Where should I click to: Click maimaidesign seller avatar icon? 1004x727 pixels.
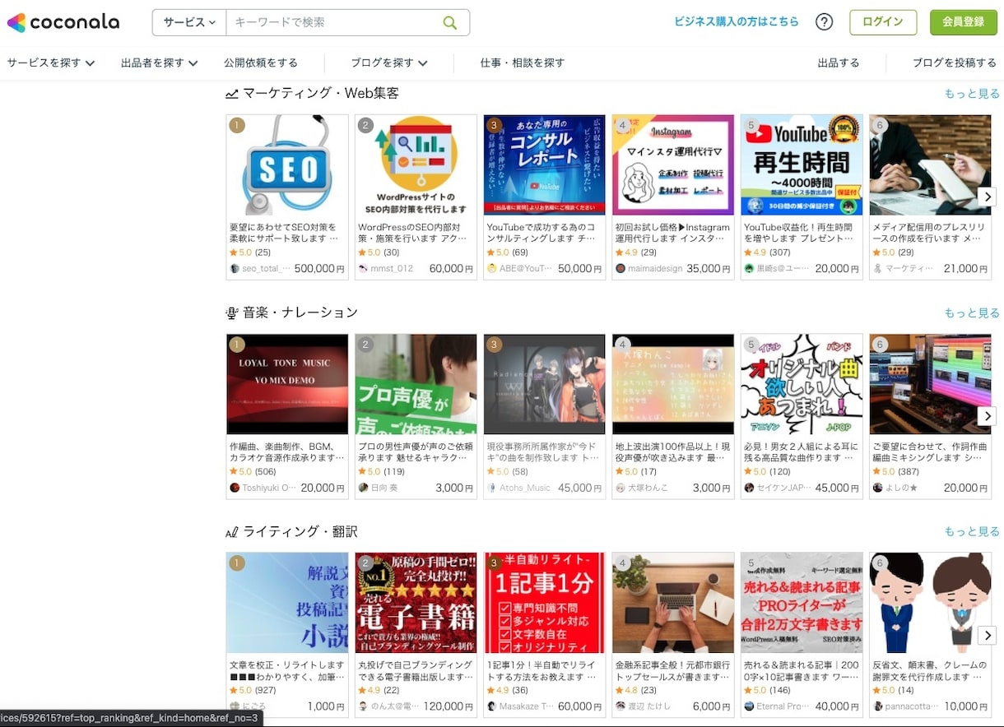pyautogui.click(x=621, y=268)
